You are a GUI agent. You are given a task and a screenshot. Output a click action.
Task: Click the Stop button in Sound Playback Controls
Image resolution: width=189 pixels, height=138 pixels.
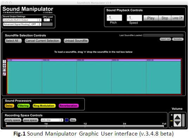point(165,18)
